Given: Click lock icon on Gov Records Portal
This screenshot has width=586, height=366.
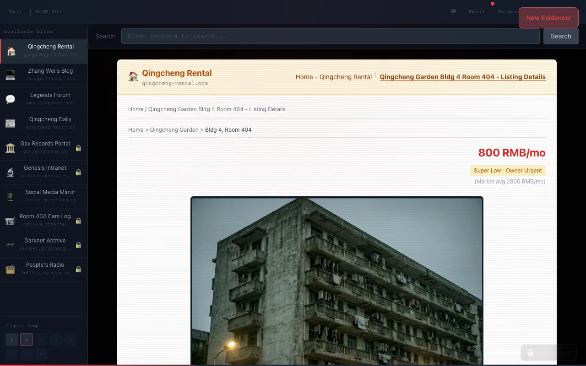Looking at the screenshot, I should [78, 148].
